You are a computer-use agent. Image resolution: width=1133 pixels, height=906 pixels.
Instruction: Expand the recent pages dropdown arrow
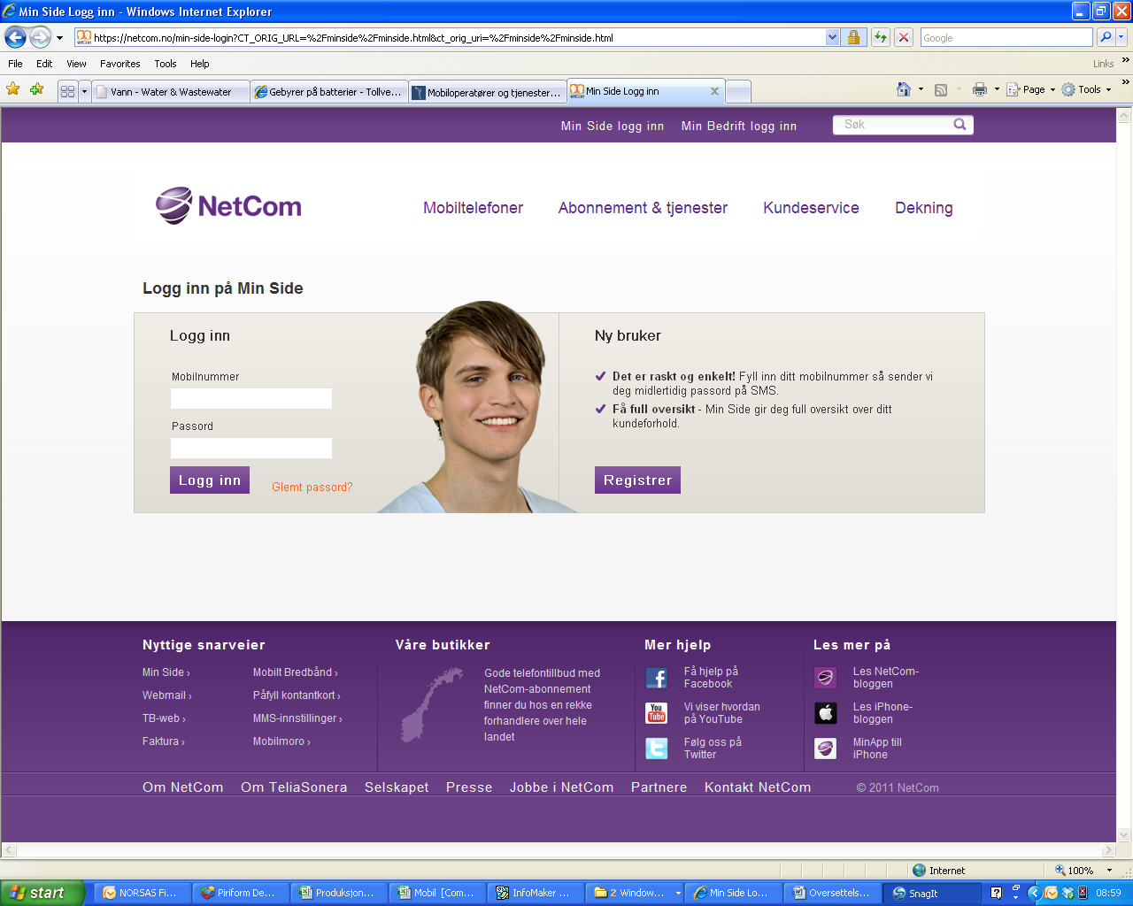pyautogui.click(x=59, y=38)
